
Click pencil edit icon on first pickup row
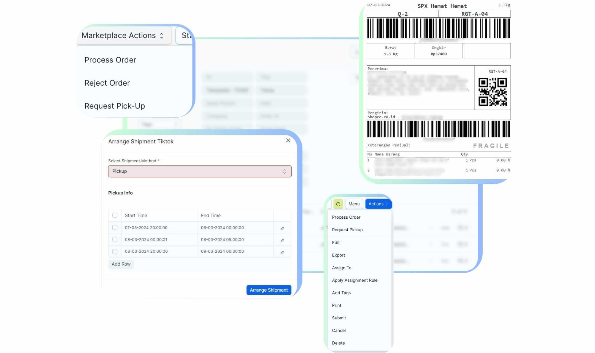click(x=282, y=228)
